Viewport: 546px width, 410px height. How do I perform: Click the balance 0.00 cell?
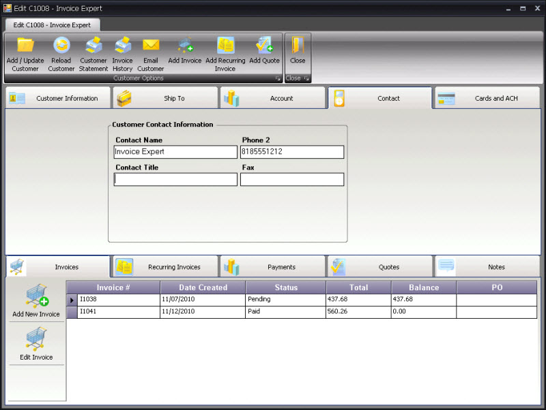[x=424, y=312]
